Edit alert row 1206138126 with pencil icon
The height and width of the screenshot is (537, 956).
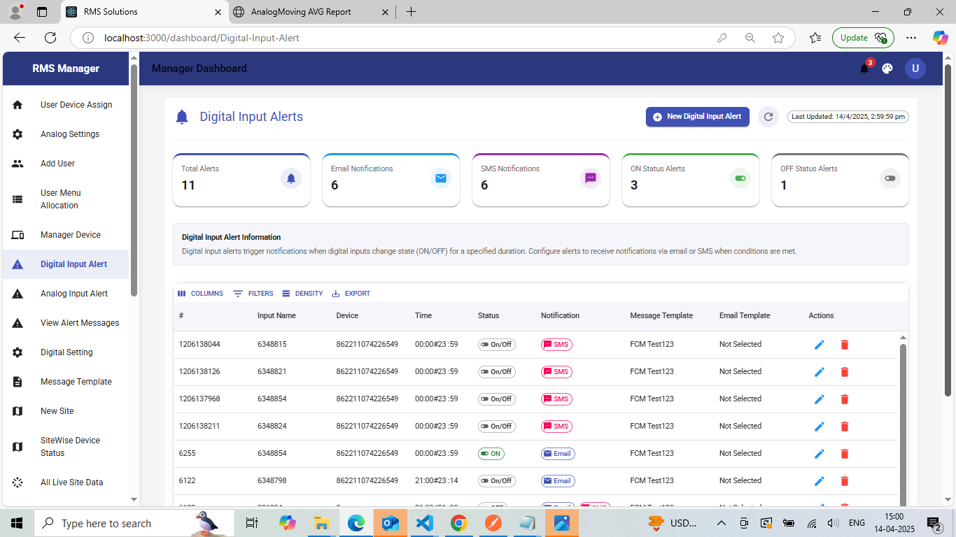(x=820, y=372)
